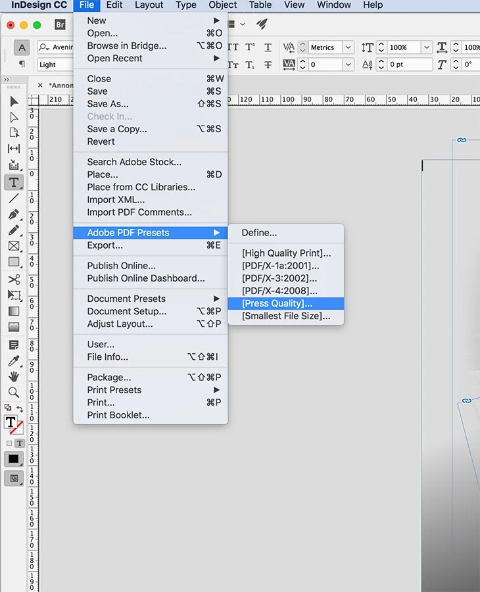Choose Press Quality PDF preset
Image resolution: width=480 pixels, height=592 pixels.
point(285,303)
